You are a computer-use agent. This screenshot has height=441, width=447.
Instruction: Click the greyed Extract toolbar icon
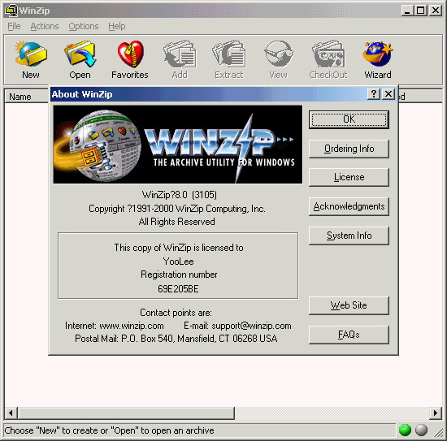click(229, 59)
